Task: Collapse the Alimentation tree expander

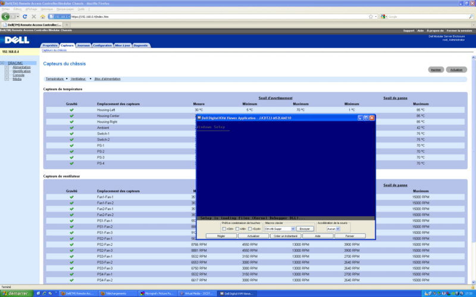Action: [7, 67]
